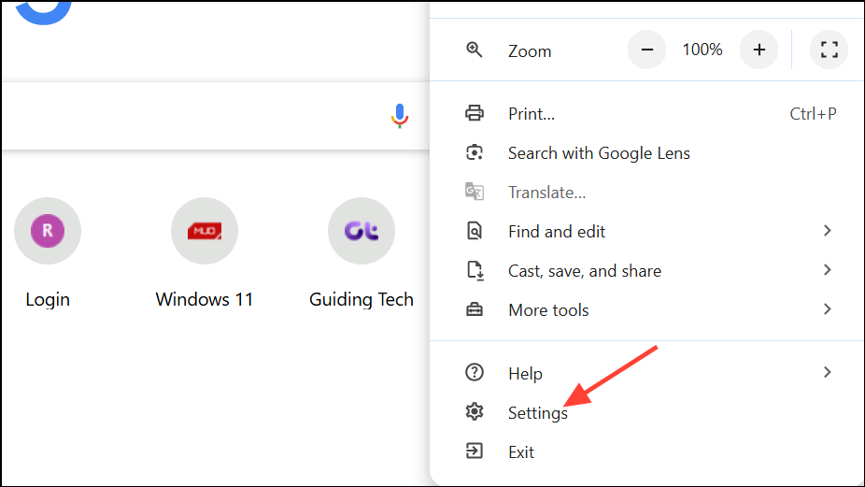Open the Help submenu arrow
Viewport: 865px width, 487px height.
[827, 373]
